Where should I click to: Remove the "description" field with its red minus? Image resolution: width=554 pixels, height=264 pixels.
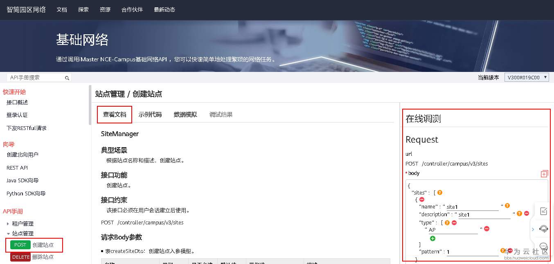coord(527,213)
